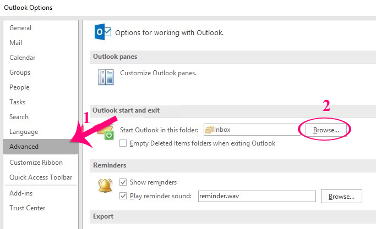Viewport: 376px width, 229px height.
Task: Click the reminders bell icon
Action: (x=105, y=186)
